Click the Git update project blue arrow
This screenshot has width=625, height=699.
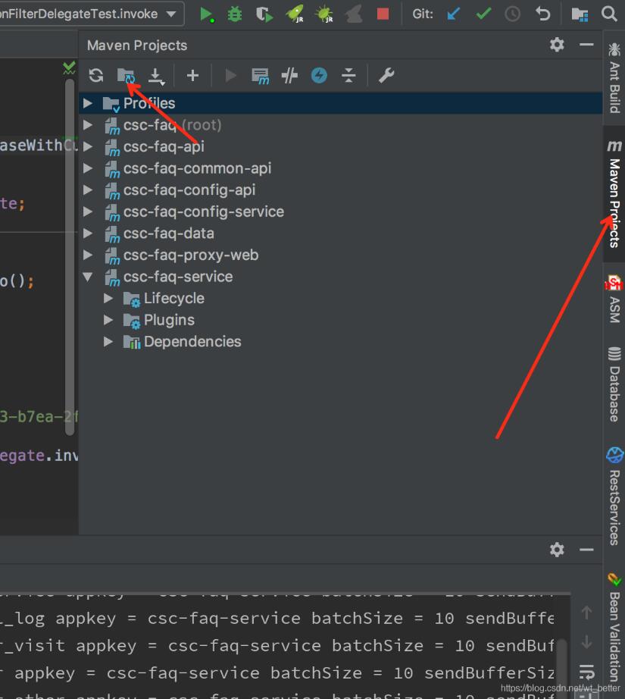point(454,14)
